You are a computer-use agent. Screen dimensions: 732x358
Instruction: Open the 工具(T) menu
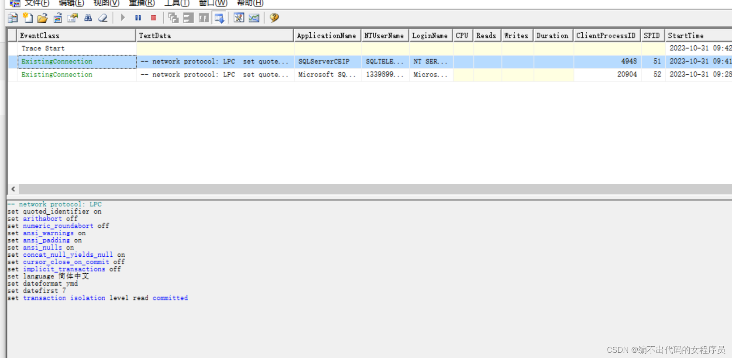177,3
